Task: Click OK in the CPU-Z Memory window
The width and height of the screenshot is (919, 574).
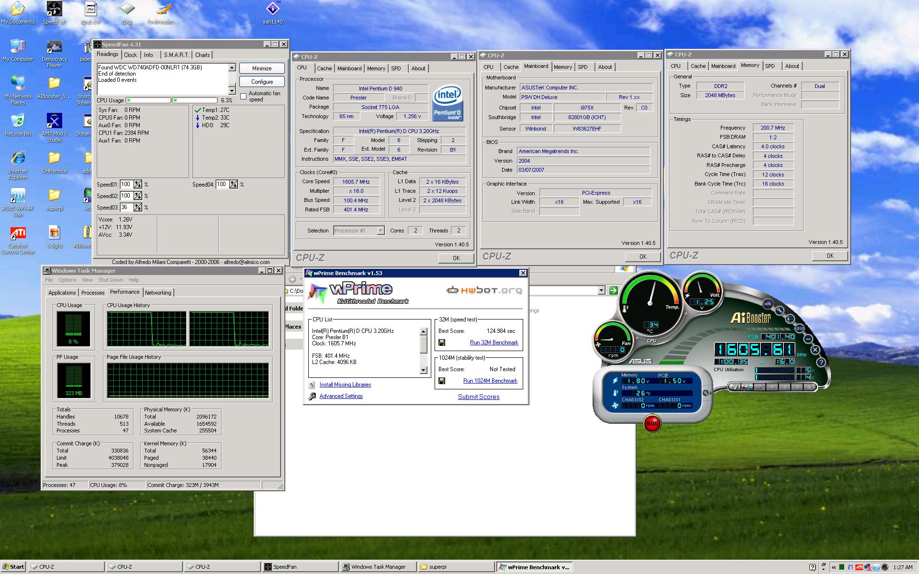Action: click(830, 256)
